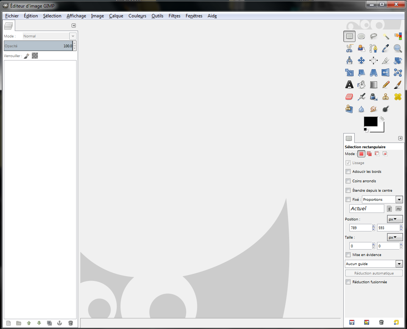Select the Free Select lasso tool
Screen dimensions: 407x329
374,36
